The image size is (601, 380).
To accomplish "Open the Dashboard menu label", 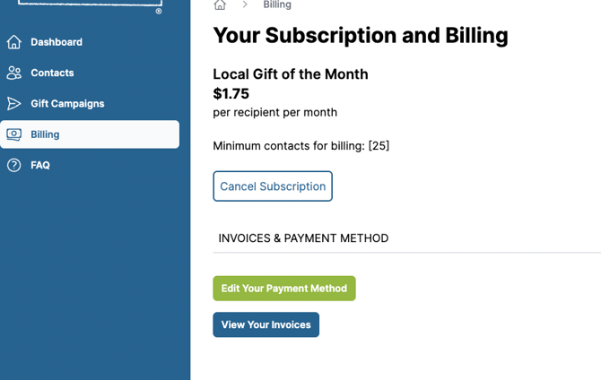I will point(57,42).
